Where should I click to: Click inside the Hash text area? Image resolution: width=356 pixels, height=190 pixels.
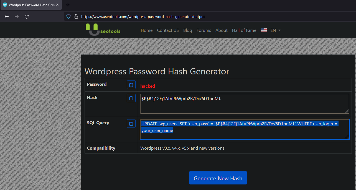click(x=245, y=104)
